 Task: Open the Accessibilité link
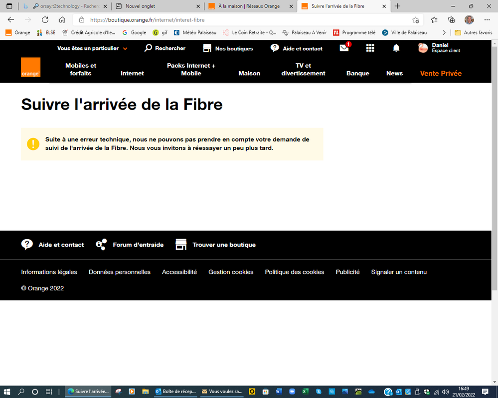[x=179, y=272]
